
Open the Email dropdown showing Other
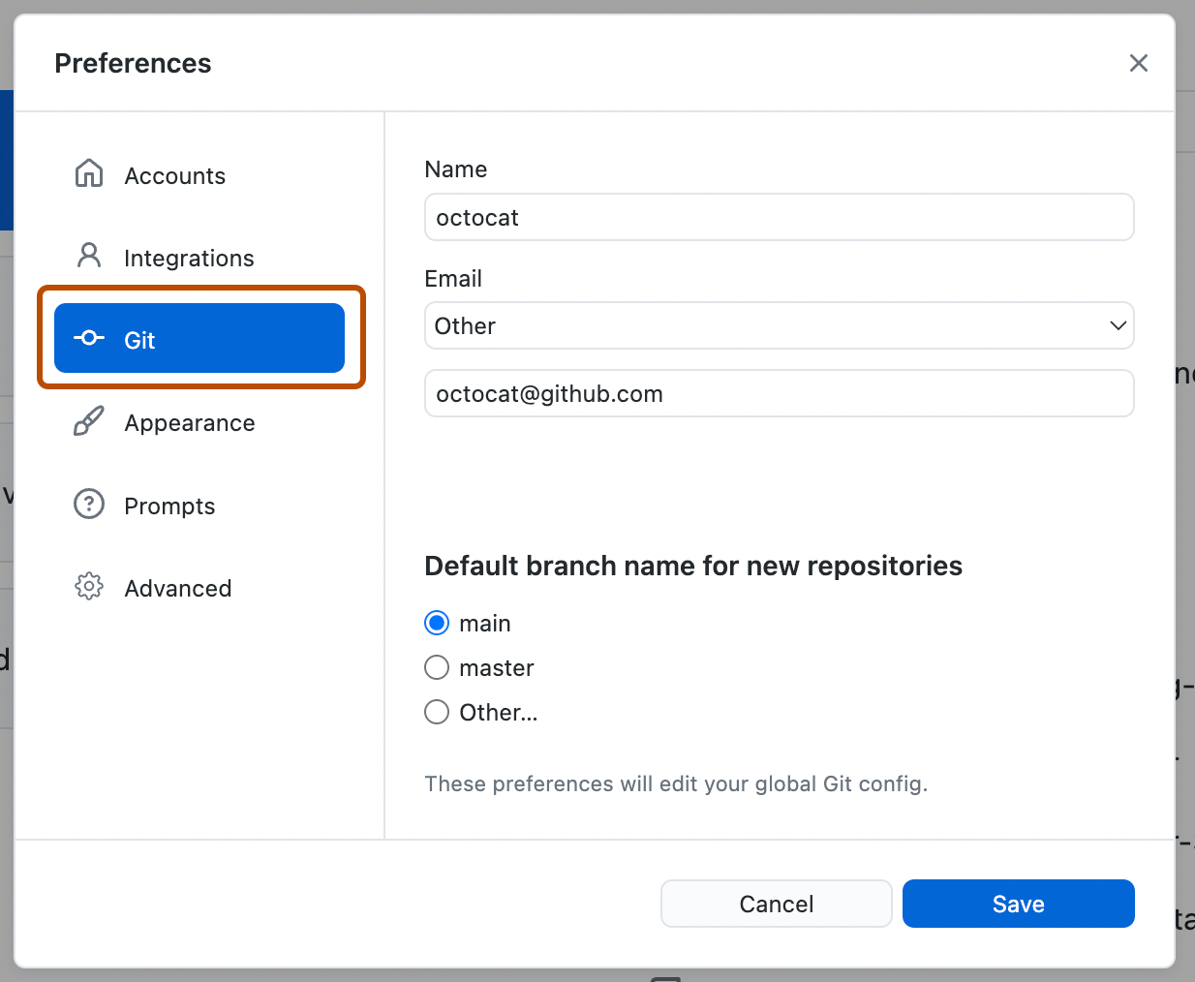coord(780,325)
